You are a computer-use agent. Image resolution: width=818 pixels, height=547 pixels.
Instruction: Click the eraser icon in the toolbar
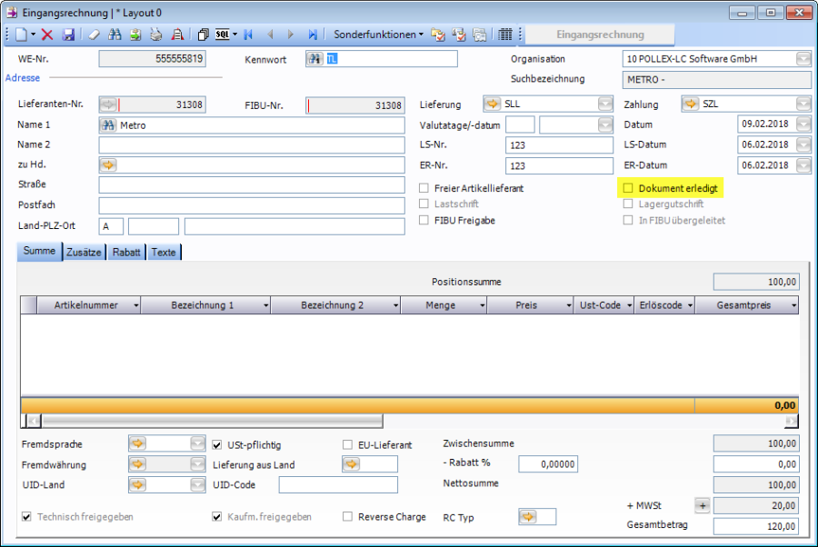[x=94, y=35]
